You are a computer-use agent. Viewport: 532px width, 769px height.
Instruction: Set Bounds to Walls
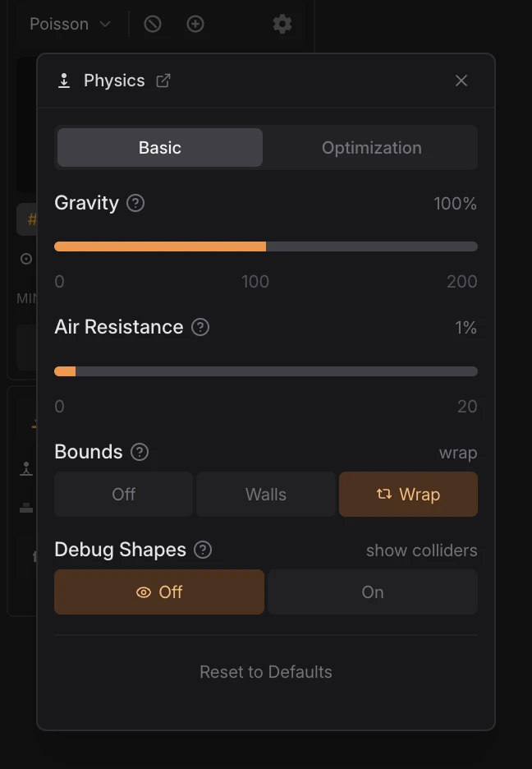(265, 494)
